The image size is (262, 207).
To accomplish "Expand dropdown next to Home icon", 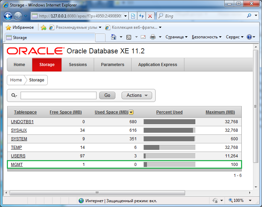I will click(121, 37).
